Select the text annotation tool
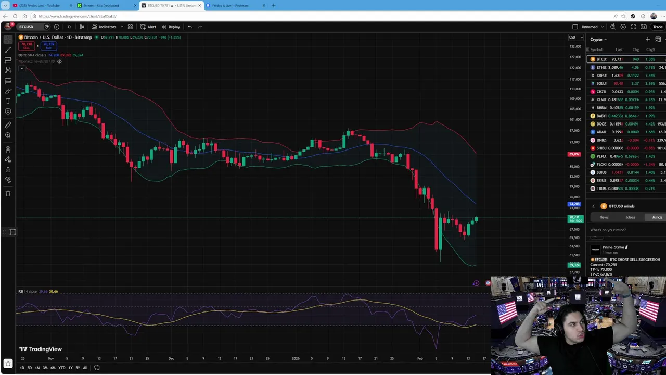Viewport: 666px width, 375px height. coord(8,101)
